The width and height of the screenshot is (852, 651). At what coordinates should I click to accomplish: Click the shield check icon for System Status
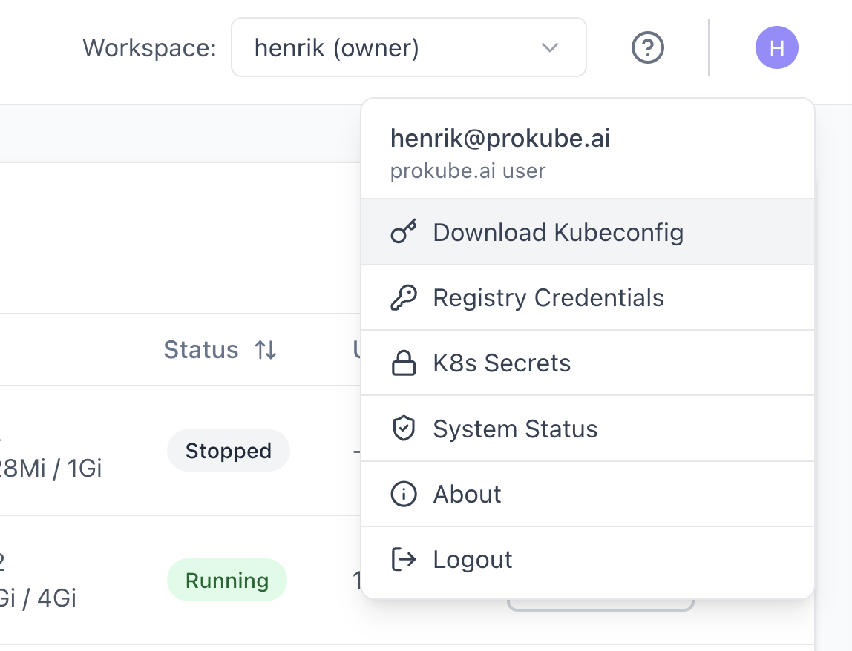[404, 429]
